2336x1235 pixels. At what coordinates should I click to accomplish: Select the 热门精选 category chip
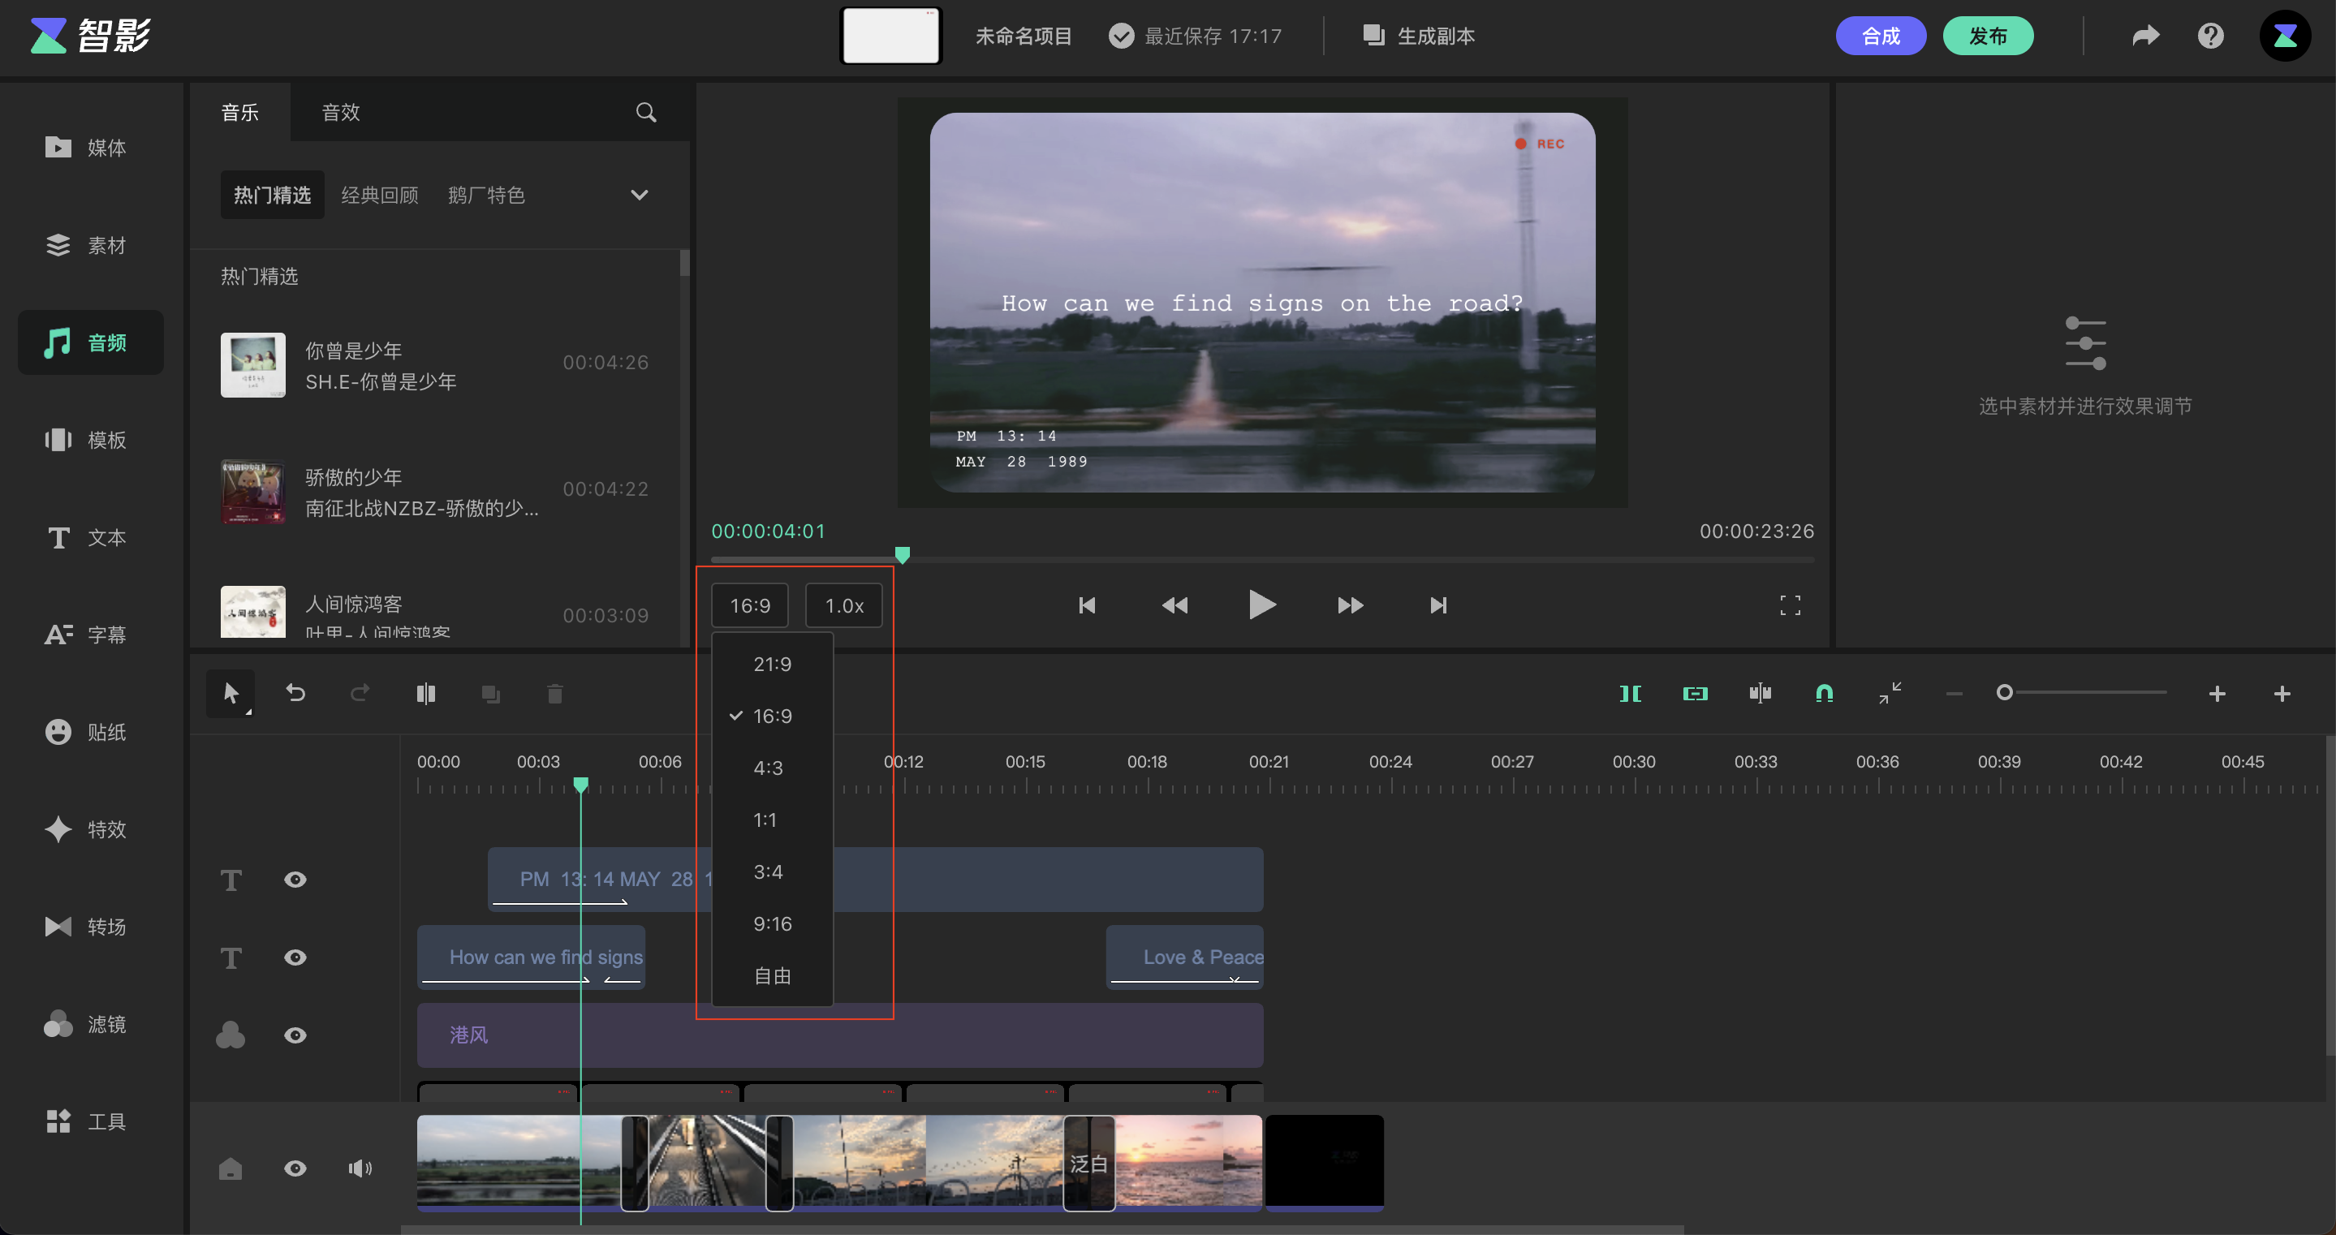[x=272, y=195]
